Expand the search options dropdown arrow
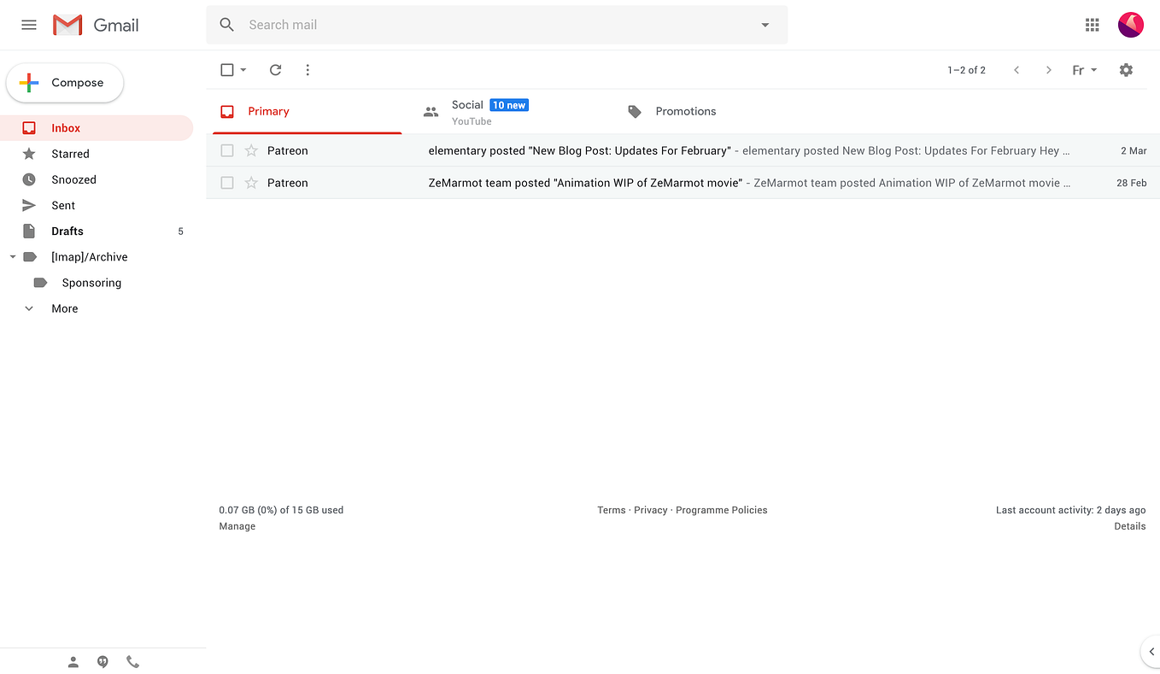This screenshot has width=1160, height=674. click(765, 25)
